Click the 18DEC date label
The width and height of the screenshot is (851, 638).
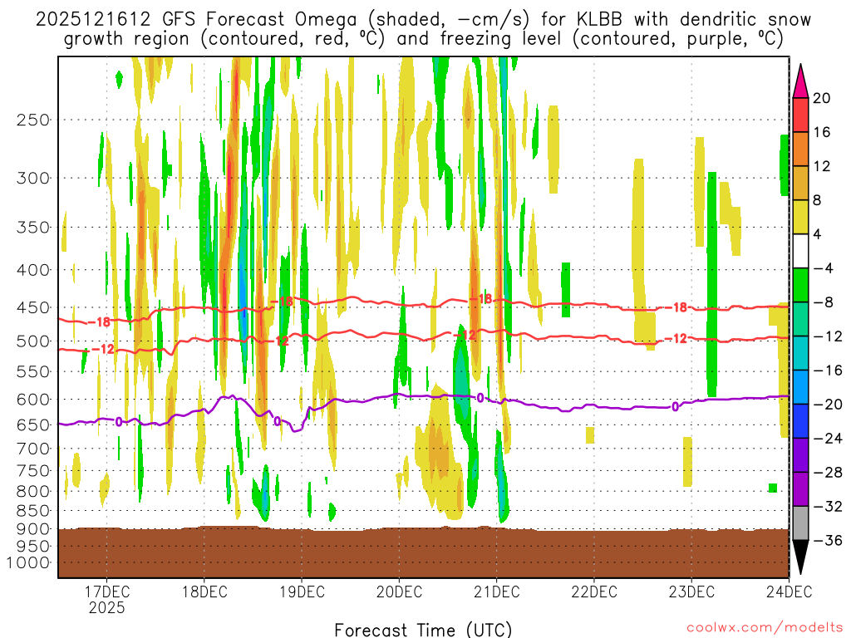204,591
